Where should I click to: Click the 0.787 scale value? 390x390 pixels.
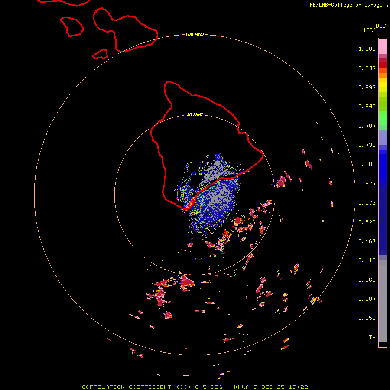[367, 126]
